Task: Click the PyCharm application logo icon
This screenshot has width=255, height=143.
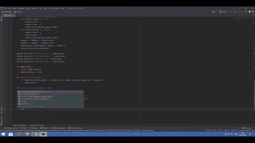Action: pyautogui.click(x=2, y=8)
